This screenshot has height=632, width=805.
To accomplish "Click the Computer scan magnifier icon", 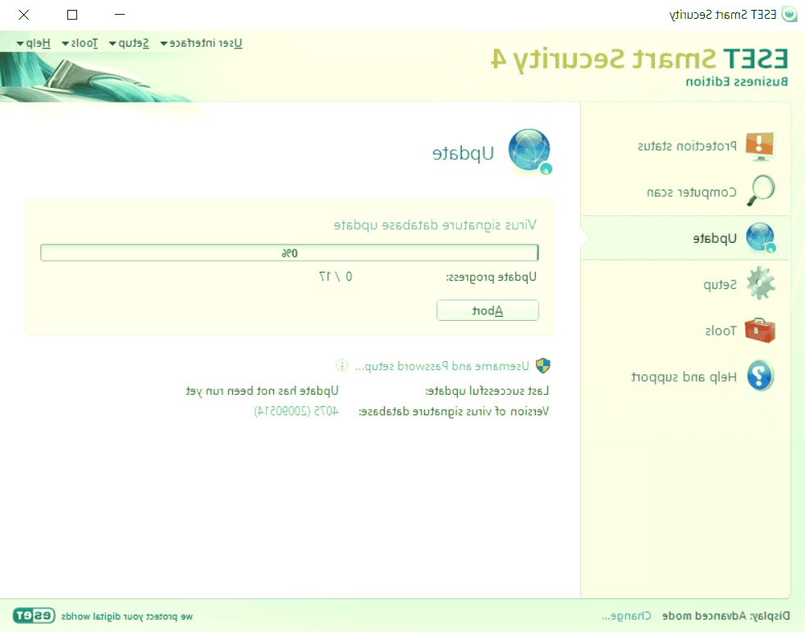I will tap(759, 192).
